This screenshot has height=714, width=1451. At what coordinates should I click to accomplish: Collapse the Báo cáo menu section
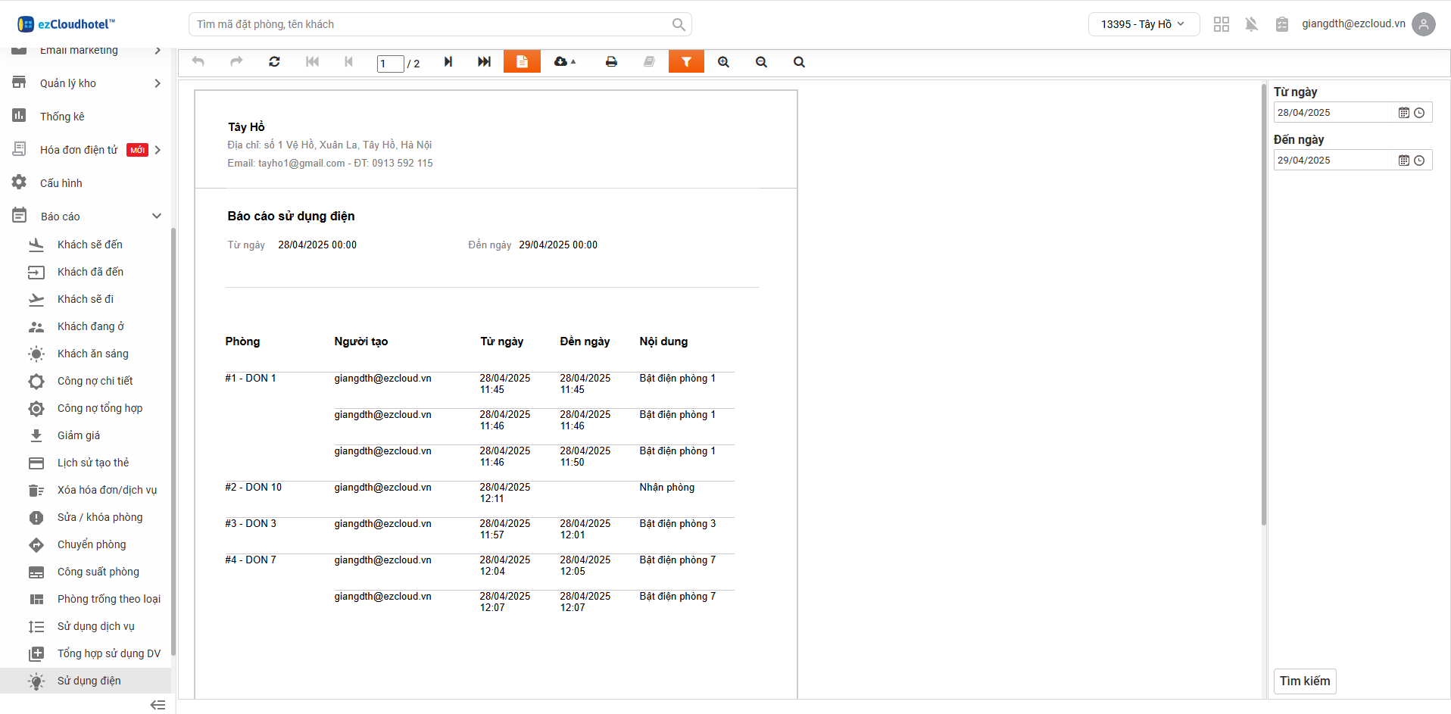(157, 217)
